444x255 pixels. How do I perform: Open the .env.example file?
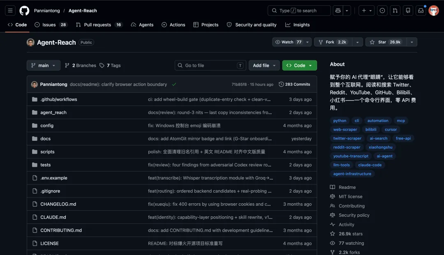[x=54, y=178]
